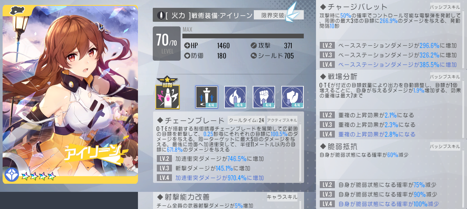Open the 戦場分析 passive skill heading

pos(339,77)
